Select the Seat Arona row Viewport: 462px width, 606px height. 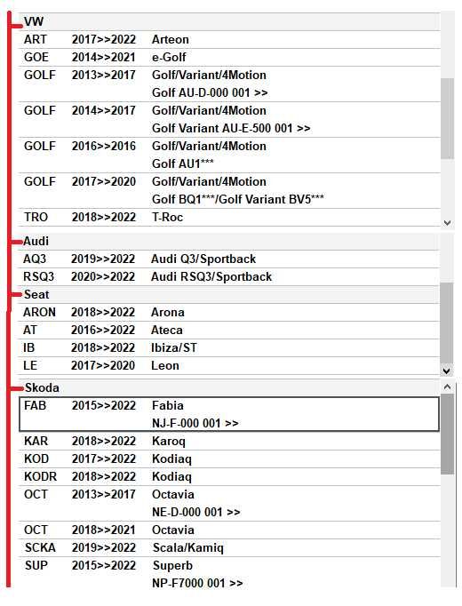pyautogui.click(x=229, y=312)
